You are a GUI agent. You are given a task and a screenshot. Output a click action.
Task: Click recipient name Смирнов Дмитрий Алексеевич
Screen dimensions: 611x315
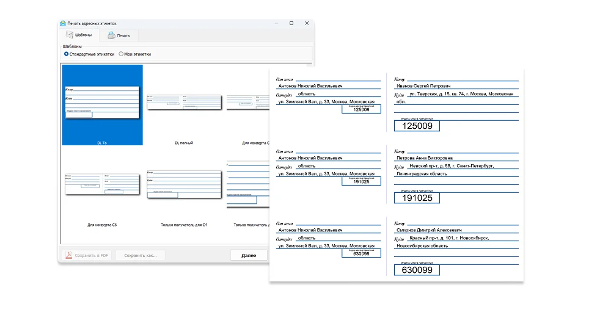[x=429, y=230]
